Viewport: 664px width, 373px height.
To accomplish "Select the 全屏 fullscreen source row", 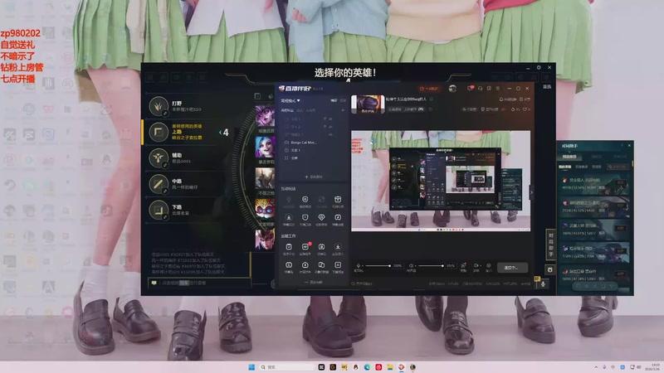I will click(x=313, y=157).
